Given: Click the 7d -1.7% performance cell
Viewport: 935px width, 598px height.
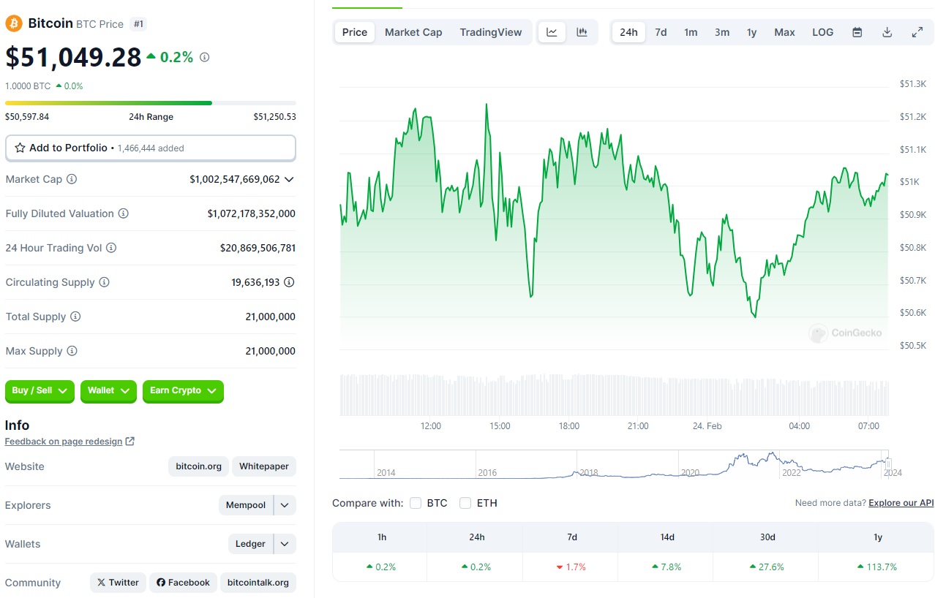Looking at the screenshot, I should (571, 567).
